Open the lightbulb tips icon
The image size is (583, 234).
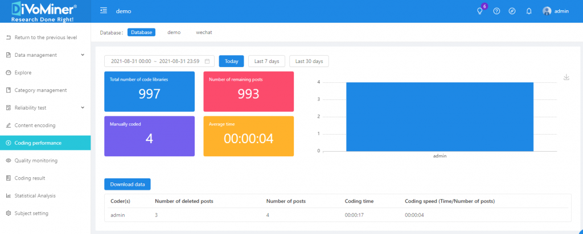[479, 11]
